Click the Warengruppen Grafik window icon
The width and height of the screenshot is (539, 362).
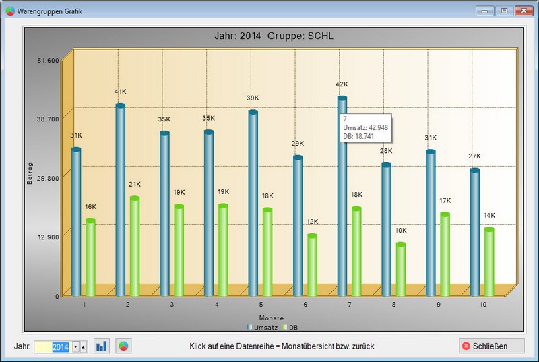[x=9, y=11]
